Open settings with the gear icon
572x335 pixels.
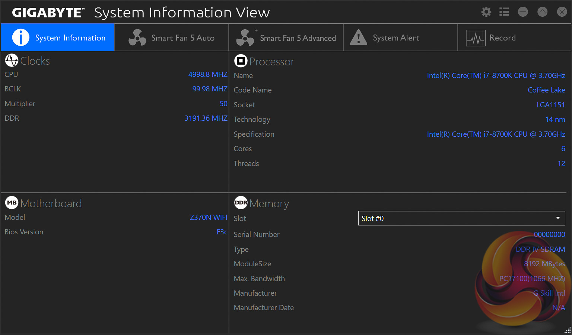click(486, 12)
